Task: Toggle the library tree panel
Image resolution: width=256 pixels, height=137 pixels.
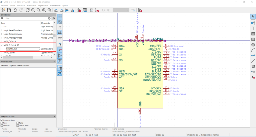Action: pos(60,68)
